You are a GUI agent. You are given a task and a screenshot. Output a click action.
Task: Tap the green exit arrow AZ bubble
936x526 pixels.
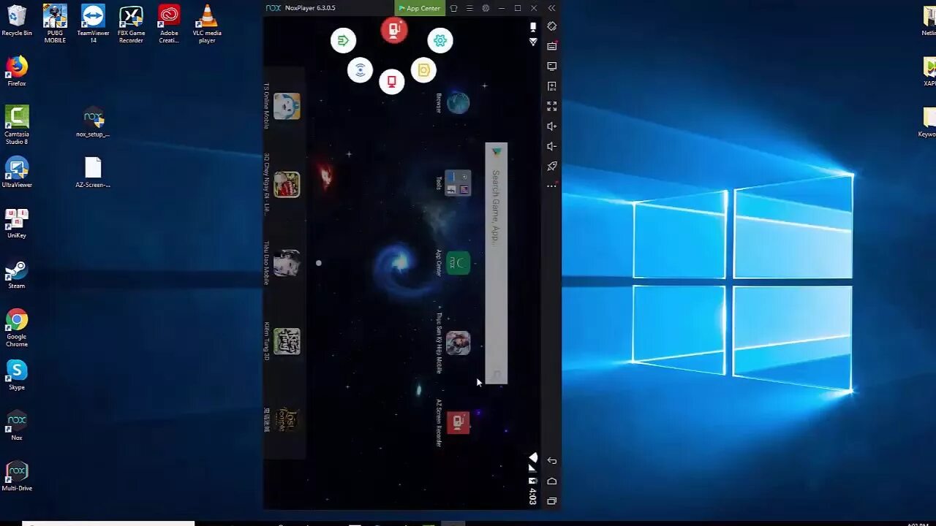343,40
